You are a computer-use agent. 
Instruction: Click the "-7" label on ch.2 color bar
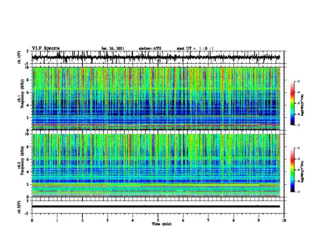click(298, 192)
